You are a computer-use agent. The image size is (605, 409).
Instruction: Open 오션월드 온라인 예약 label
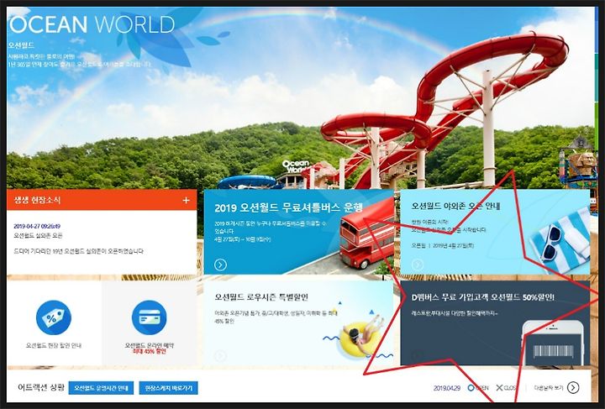tap(150, 345)
